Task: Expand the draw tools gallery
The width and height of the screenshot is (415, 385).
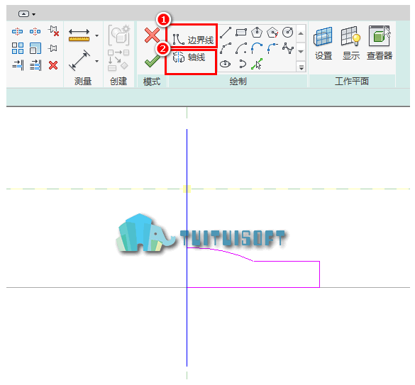Action: pyautogui.click(x=301, y=67)
